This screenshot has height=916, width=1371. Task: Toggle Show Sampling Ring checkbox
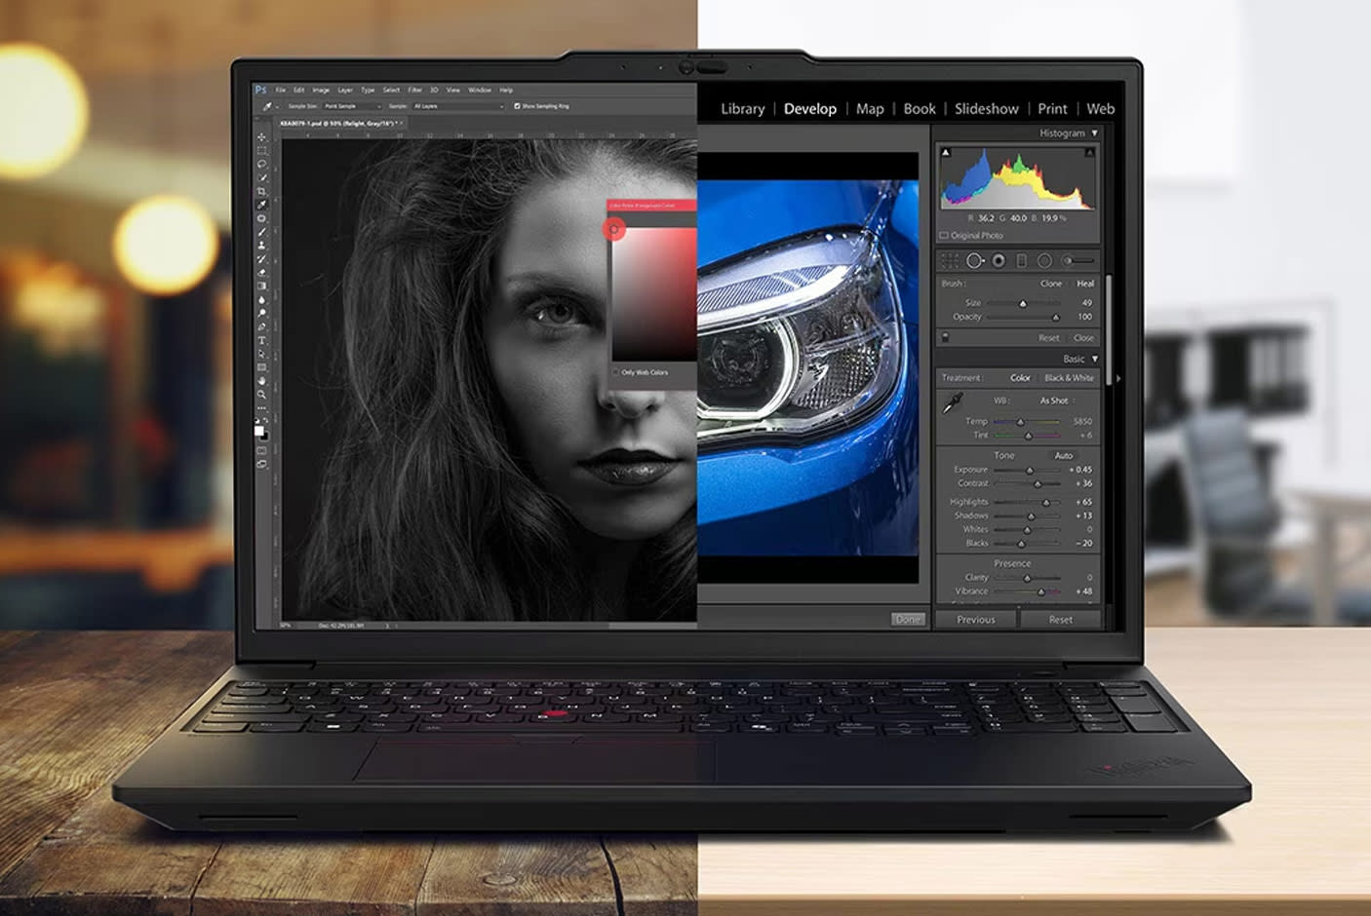tap(517, 106)
